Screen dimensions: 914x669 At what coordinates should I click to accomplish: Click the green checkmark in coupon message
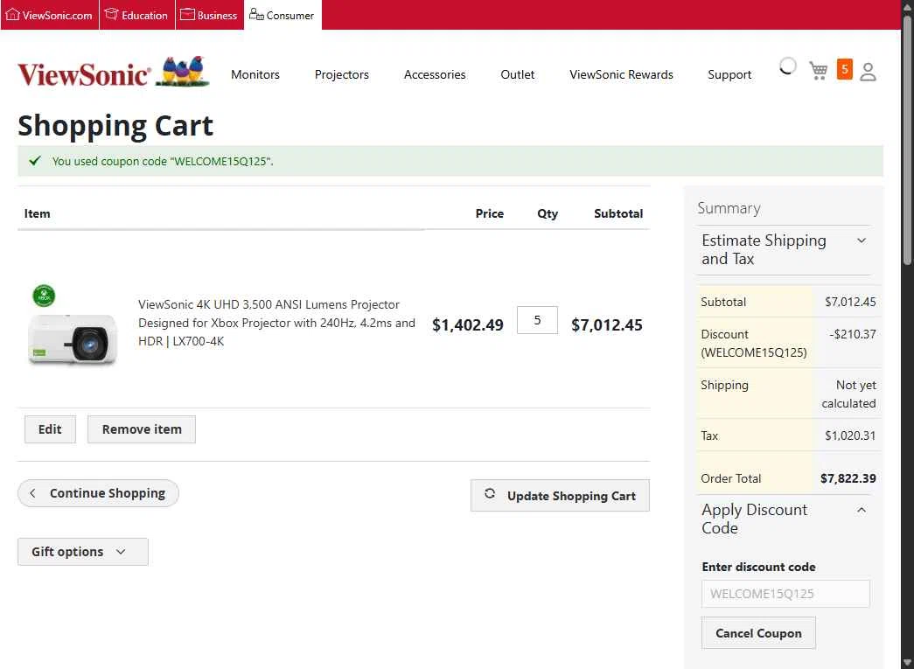click(35, 160)
